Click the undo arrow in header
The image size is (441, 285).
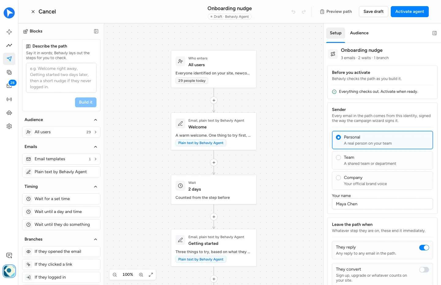(x=293, y=12)
